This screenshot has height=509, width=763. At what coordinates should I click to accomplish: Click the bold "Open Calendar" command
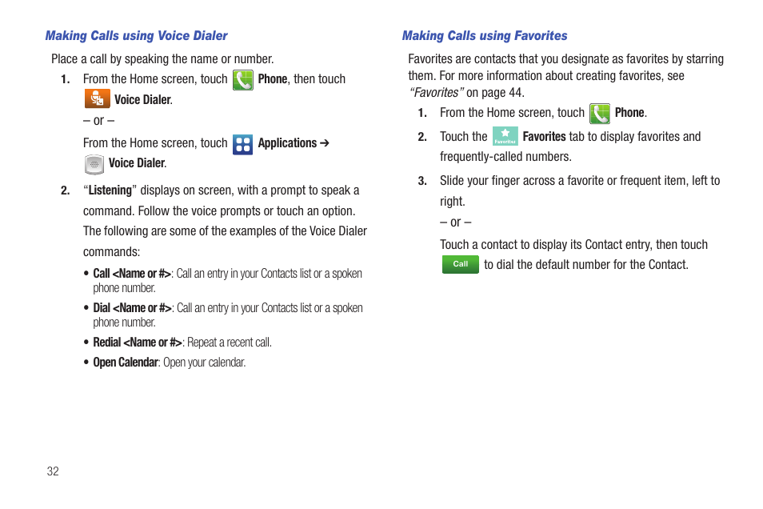[126, 363]
